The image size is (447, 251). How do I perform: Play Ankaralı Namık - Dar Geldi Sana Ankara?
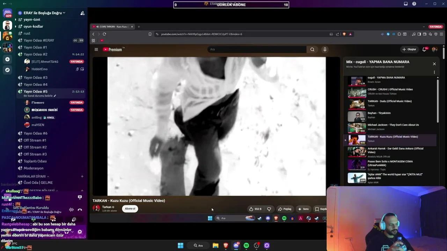pyautogui.click(x=390, y=152)
